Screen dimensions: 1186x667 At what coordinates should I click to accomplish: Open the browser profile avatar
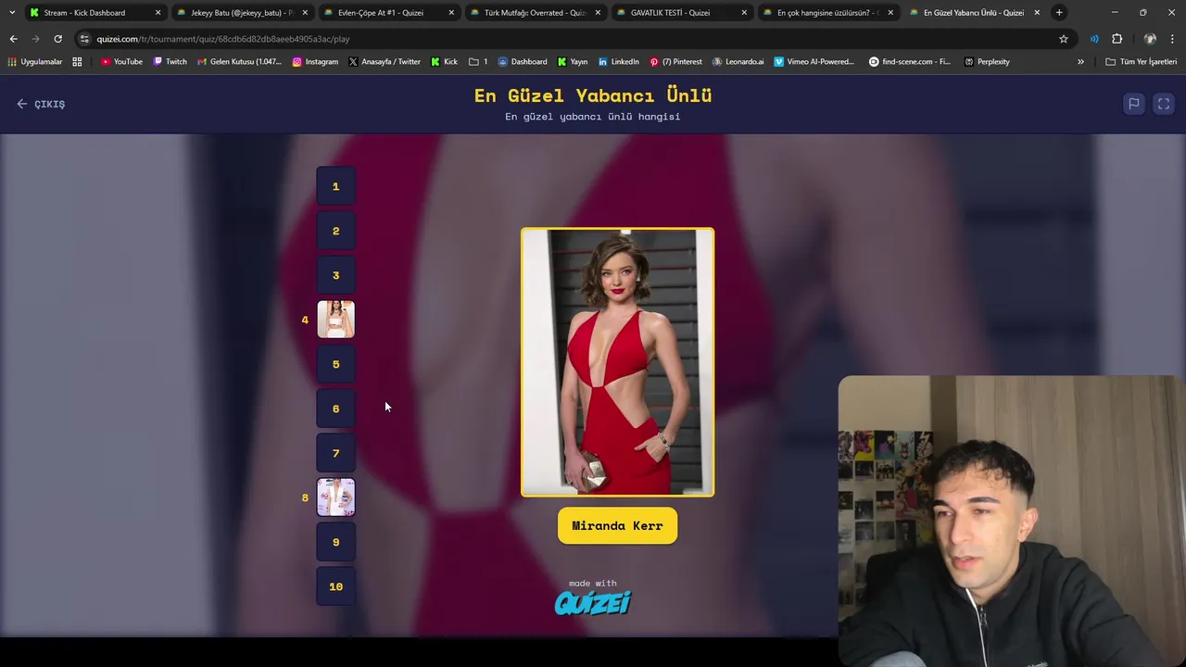pyautogui.click(x=1150, y=39)
